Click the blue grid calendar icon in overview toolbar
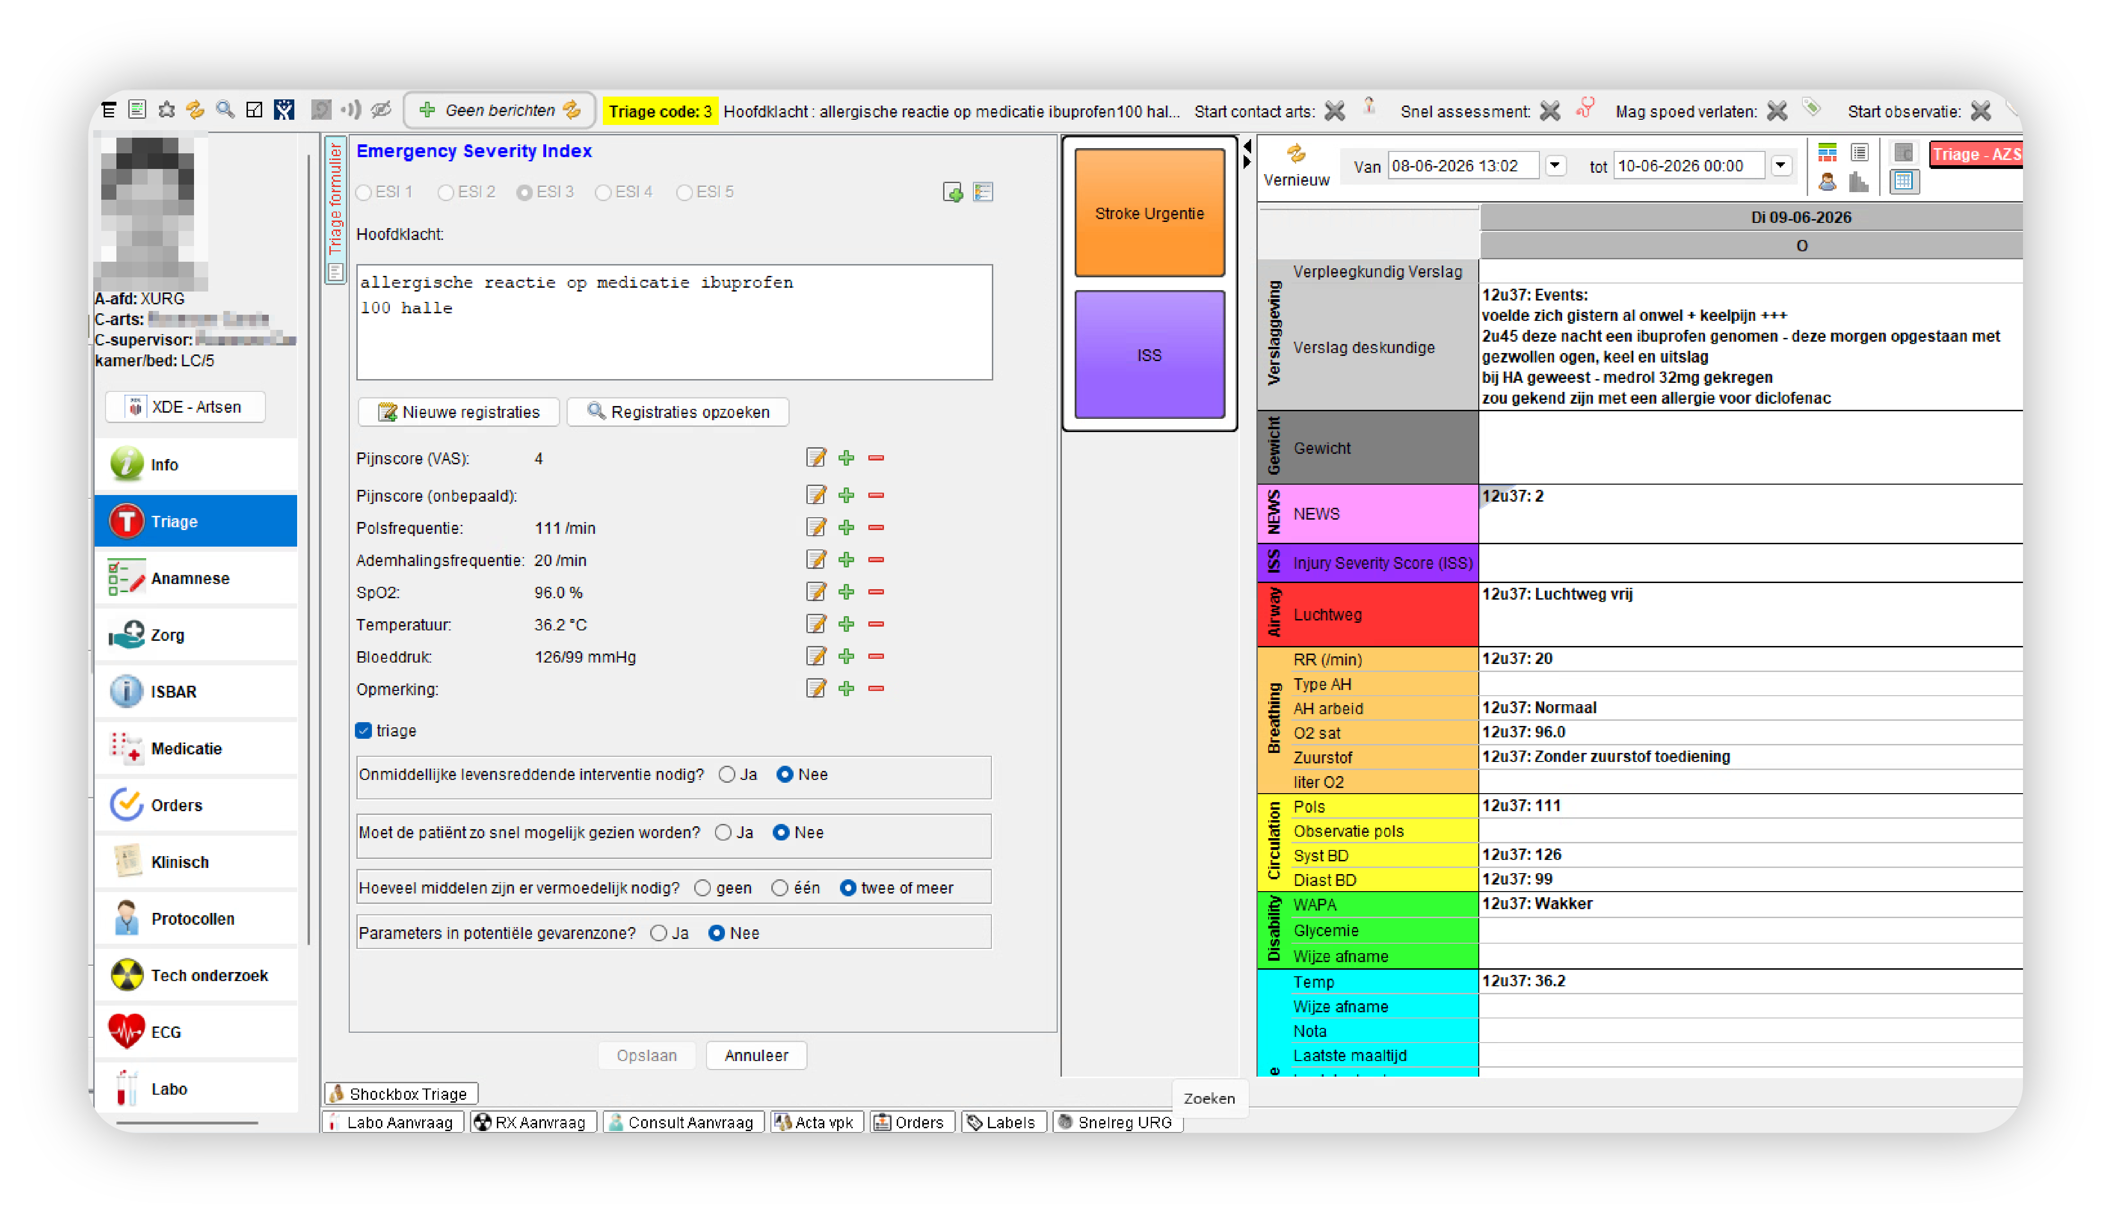This screenshot has height=1221, width=2111. [x=1903, y=182]
